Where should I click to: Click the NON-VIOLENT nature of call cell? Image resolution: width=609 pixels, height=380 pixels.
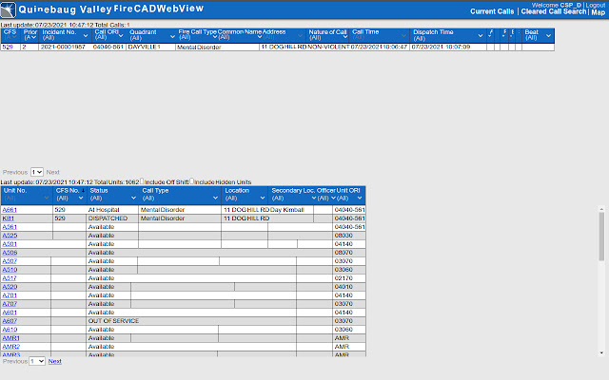pyautogui.click(x=328, y=47)
